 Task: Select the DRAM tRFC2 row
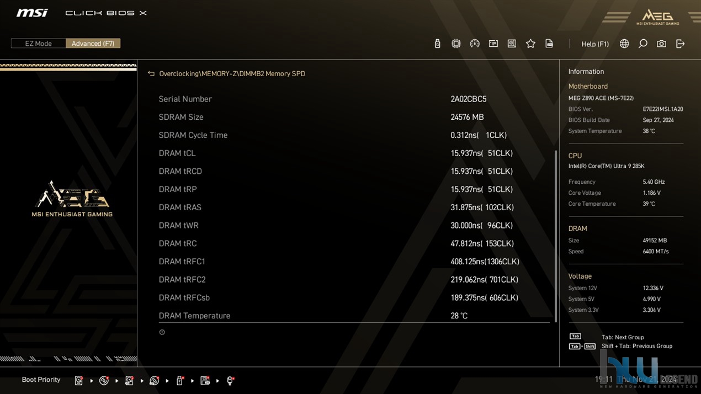click(354, 280)
